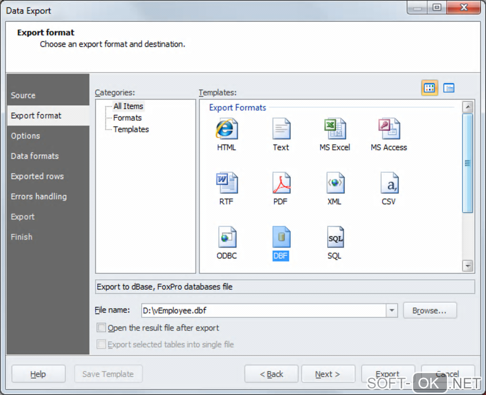This screenshot has width=486, height=395.
Task: Switch templates to large icons view
Action: pos(429,88)
